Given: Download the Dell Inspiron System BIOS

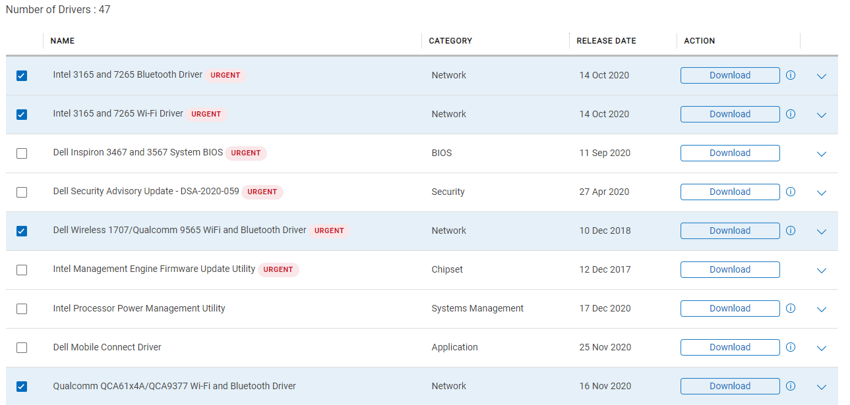Looking at the screenshot, I should (x=730, y=153).
